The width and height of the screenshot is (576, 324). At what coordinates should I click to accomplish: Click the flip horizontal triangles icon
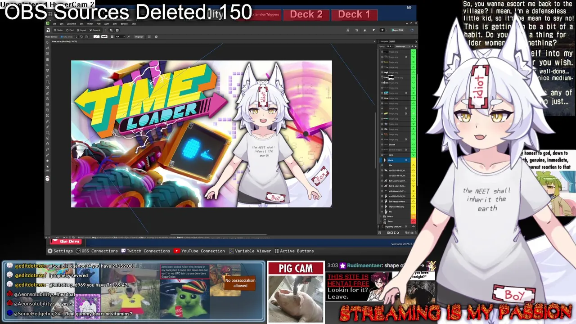(365, 30)
